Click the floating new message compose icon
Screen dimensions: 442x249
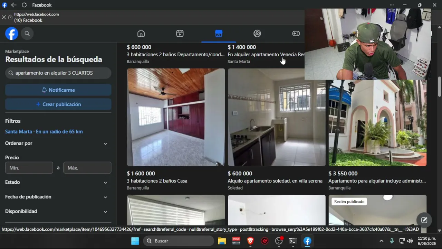424,220
